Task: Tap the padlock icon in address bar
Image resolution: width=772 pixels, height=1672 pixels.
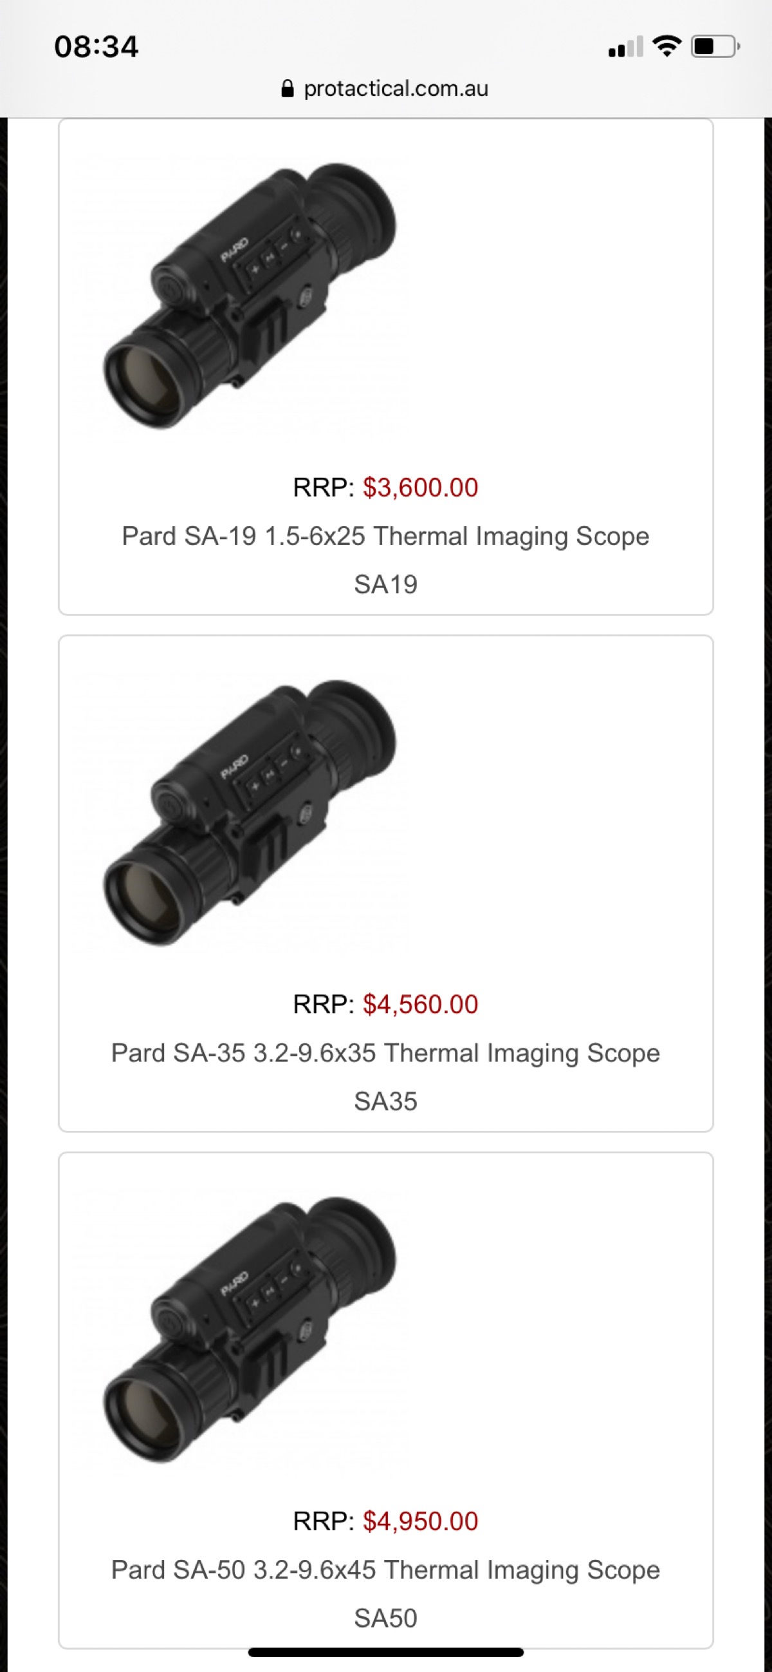Action: point(287,88)
